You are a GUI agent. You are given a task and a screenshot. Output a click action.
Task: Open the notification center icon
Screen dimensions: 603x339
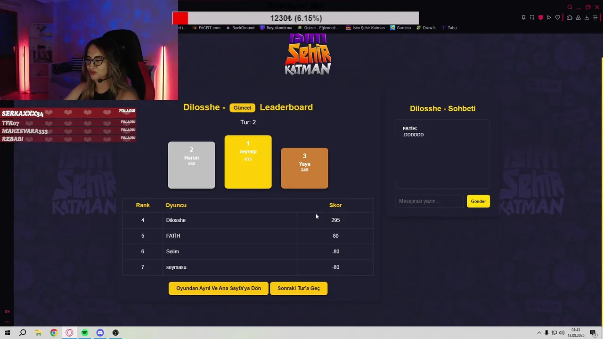[x=593, y=333]
